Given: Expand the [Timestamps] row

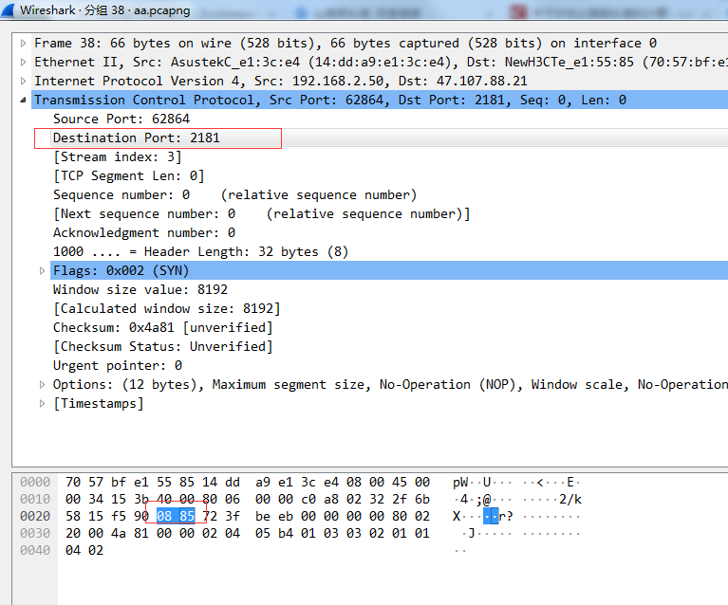Looking at the screenshot, I should 42,403.
